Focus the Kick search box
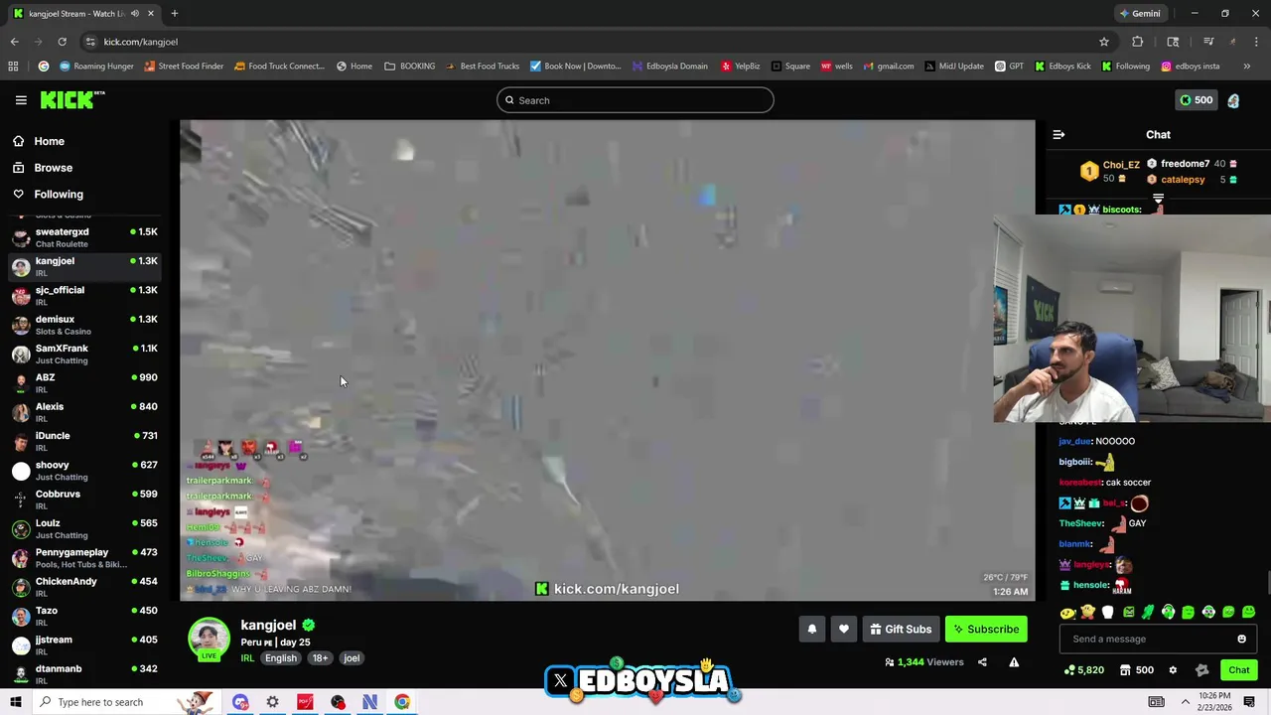This screenshot has height=715, width=1271. pyautogui.click(x=635, y=100)
